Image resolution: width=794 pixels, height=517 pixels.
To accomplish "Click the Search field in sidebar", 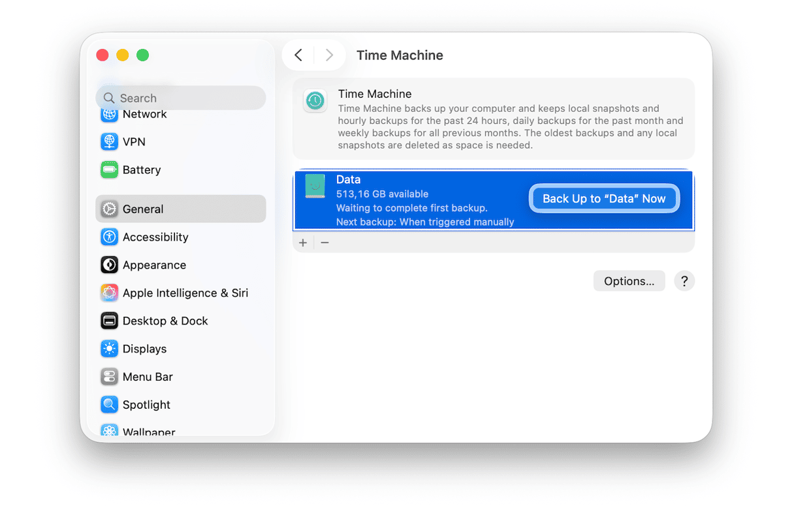I will 181,98.
